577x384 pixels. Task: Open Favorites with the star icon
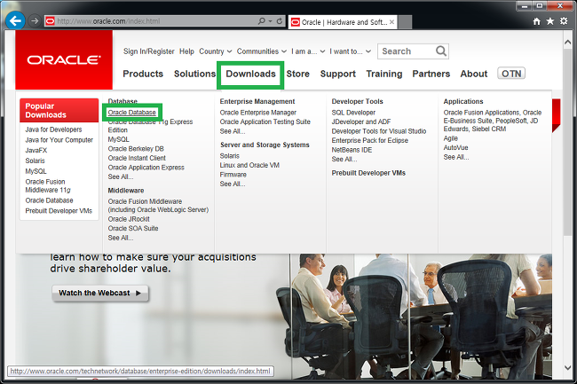coord(549,21)
